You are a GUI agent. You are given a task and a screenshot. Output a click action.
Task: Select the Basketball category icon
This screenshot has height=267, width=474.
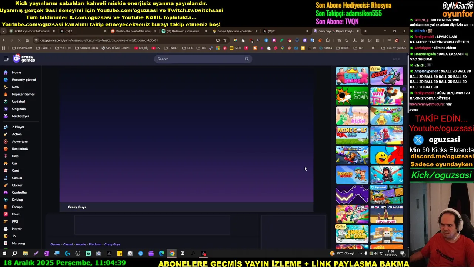[x=6, y=149]
